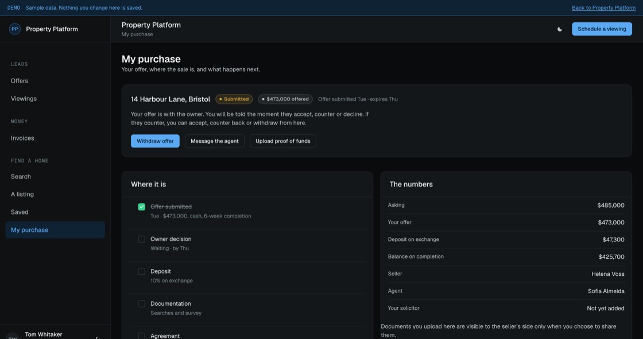Click the PP logo badge in sidebar
The width and height of the screenshot is (643, 339).
[x=15, y=29]
